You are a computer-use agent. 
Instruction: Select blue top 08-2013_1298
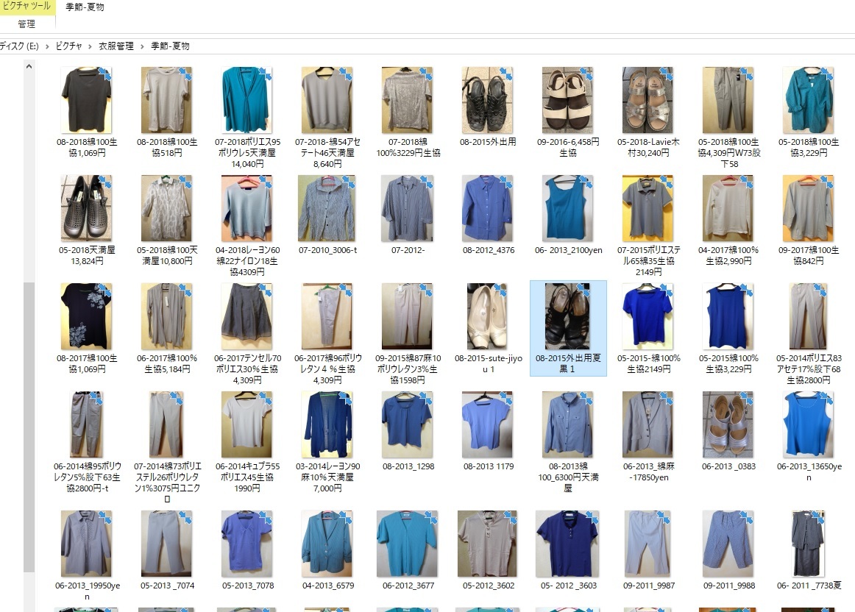(x=408, y=424)
